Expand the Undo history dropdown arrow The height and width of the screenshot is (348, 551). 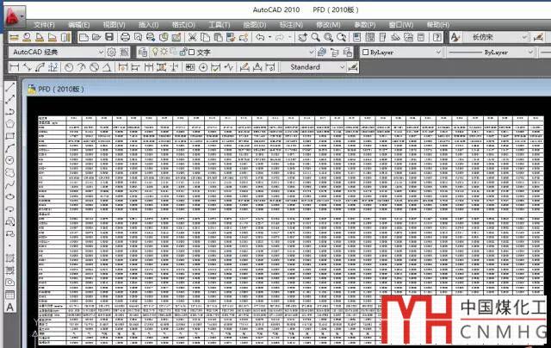tap(269, 37)
